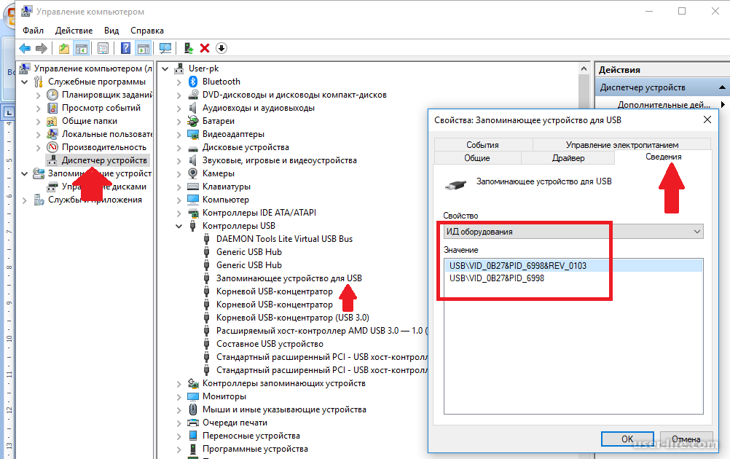Click the printer icon next to Очереди печати

(x=193, y=423)
